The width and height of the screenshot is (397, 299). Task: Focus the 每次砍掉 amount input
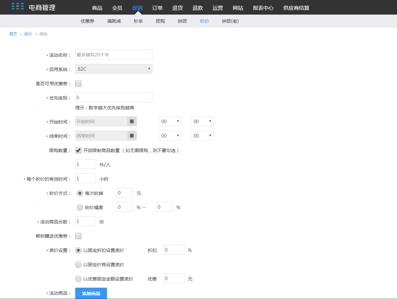point(125,193)
